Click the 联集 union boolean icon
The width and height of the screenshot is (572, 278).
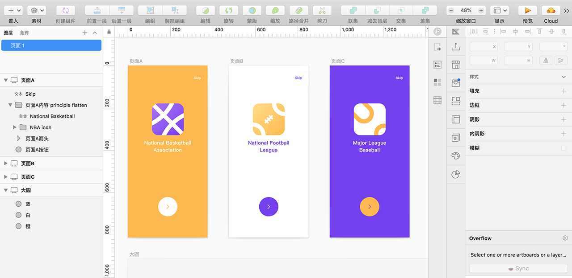pos(353,10)
